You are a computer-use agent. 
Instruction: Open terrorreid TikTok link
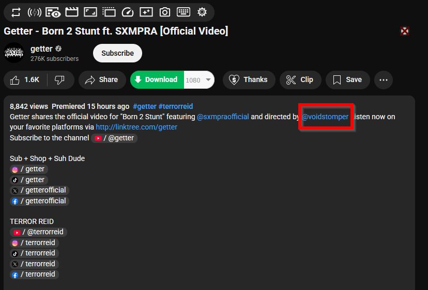[34, 253]
